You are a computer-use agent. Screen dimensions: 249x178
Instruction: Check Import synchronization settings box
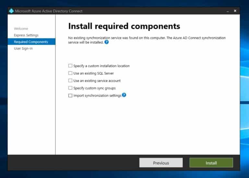point(70,95)
